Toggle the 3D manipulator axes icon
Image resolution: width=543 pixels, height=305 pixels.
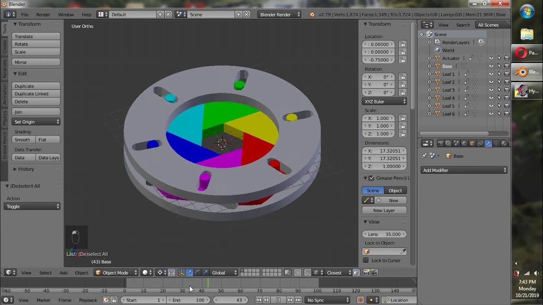tap(181, 272)
